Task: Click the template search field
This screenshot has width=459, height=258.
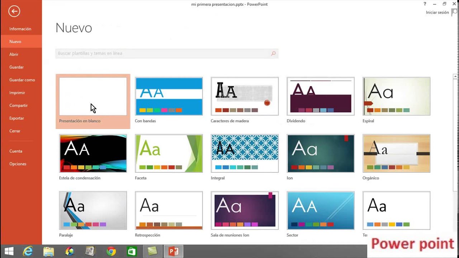Action: (167, 53)
